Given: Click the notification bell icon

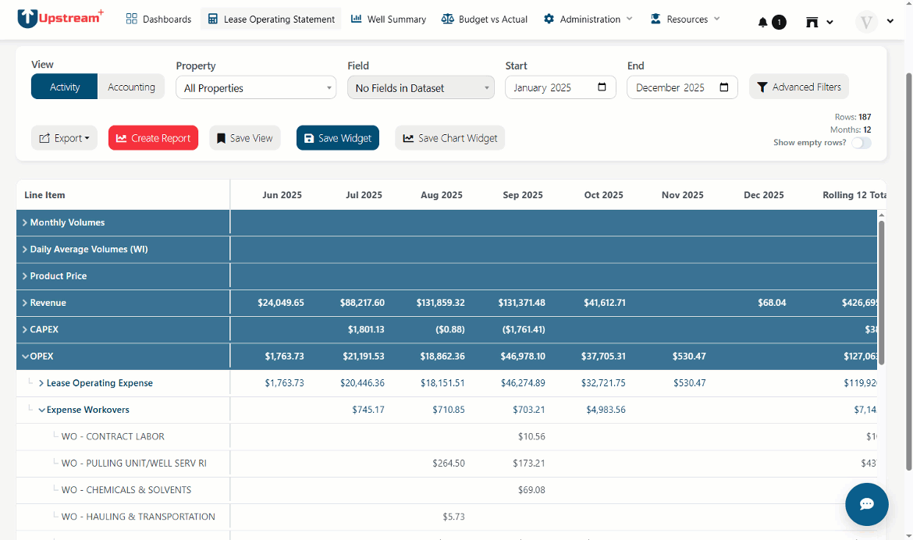Looking at the screenshot, I should (762, 22).
